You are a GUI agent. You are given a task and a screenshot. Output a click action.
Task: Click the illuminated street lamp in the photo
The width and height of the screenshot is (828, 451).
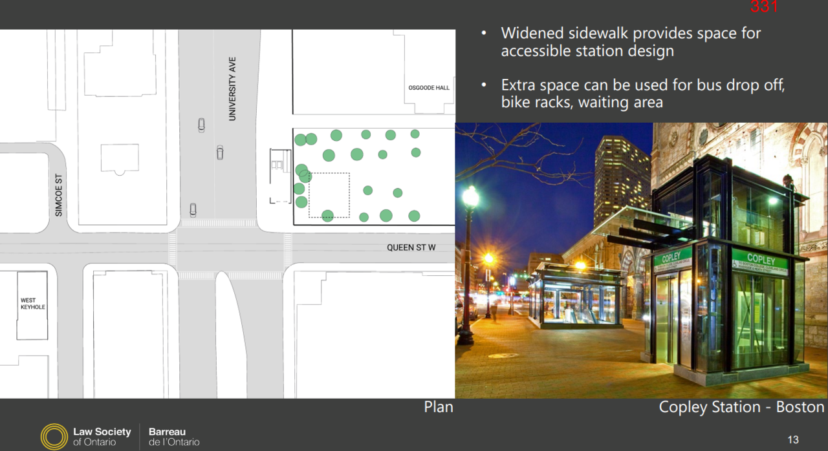coord(470,196)
